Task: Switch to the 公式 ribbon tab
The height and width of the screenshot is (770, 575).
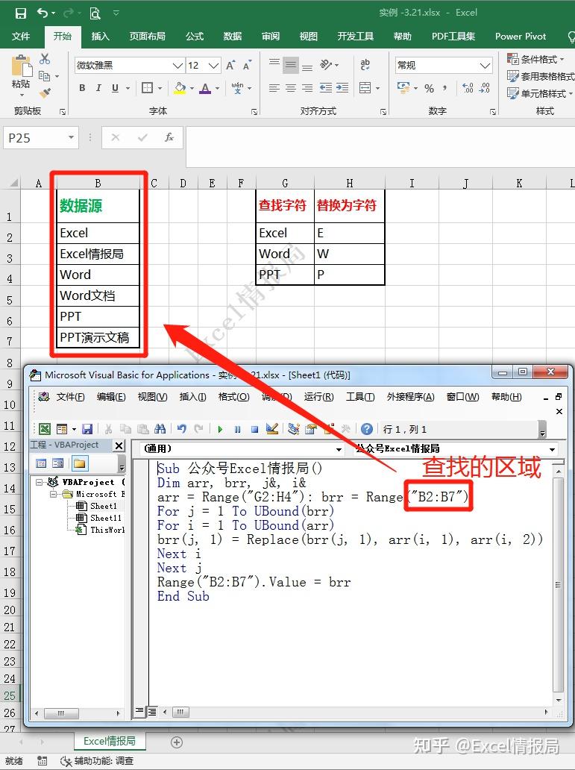Action: click(x=195, y=37)
